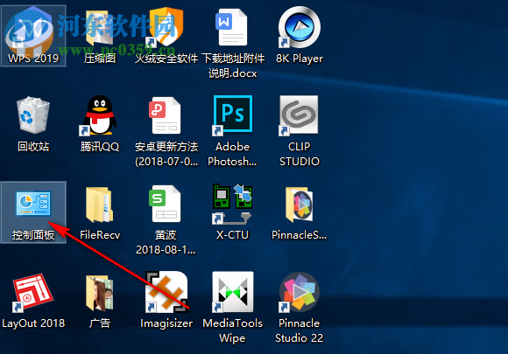Click the "8K Player" label text
This screenshot has height=354, width=508.
click(300, 59)
